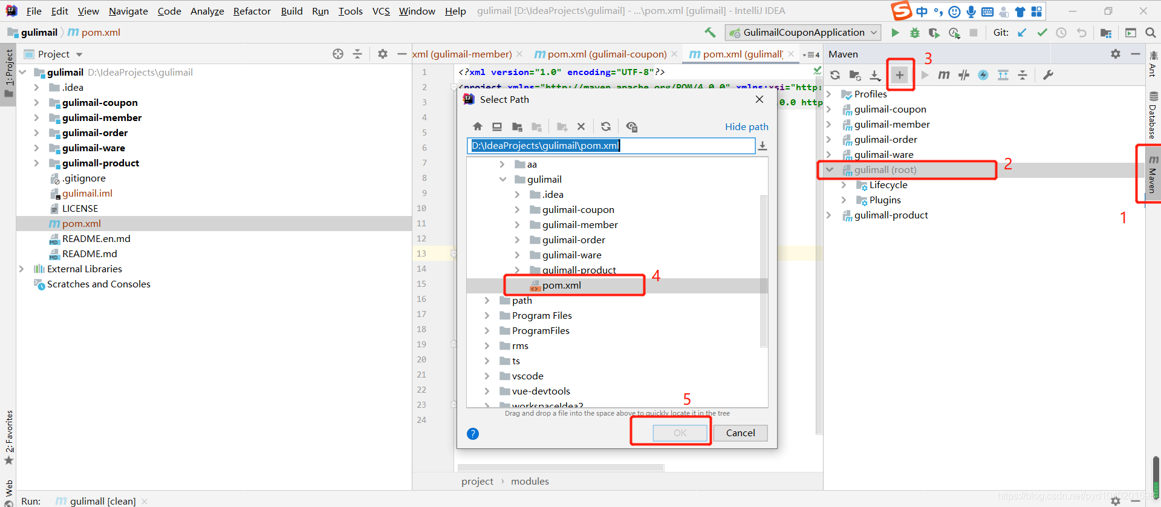Close pom.xml (gulimail-coupon) tab
This screenshot has height=507, width=1161.
[674, 54]
